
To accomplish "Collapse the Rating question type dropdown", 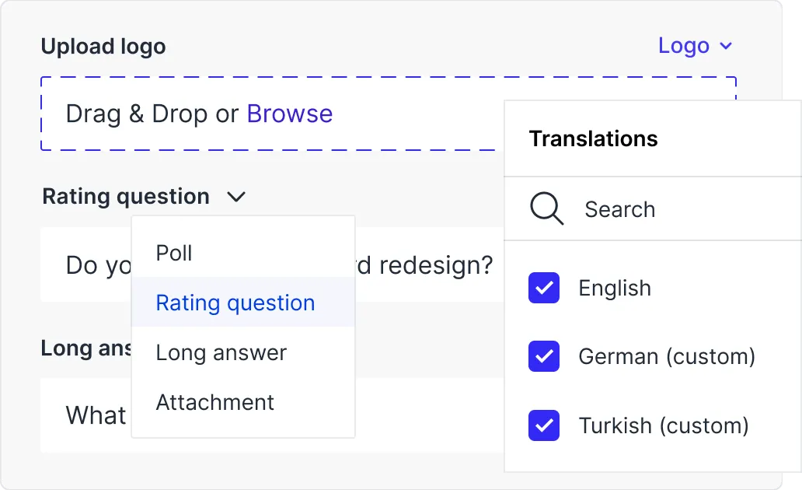I will click(x=126, y=197).
